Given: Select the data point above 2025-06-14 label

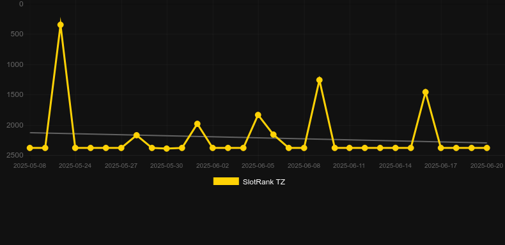Looking at the screenshot, I should click(396, 148).
